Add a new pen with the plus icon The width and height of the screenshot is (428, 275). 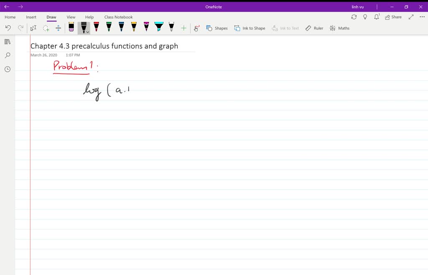[x=184, y=28]
